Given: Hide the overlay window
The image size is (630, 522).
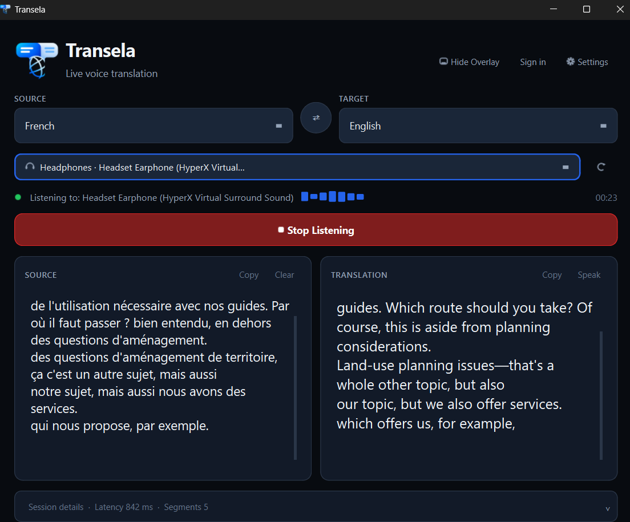Looking at the screenshot, I should (x=469, y=62).
